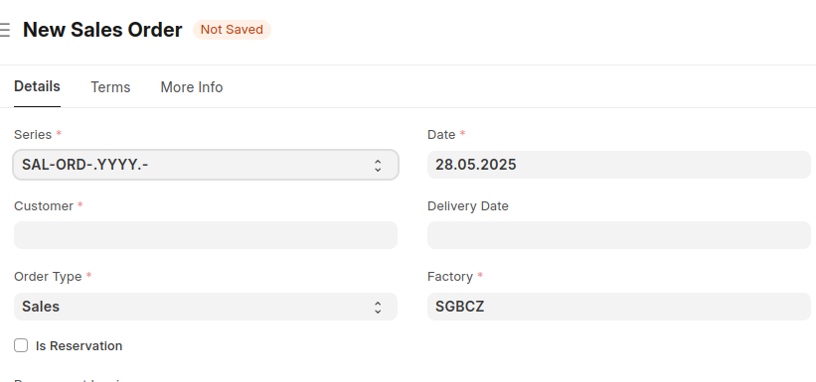Click the Order Type field label
Image resolution: width=816 pixels, height=382 pixels.
48,277
